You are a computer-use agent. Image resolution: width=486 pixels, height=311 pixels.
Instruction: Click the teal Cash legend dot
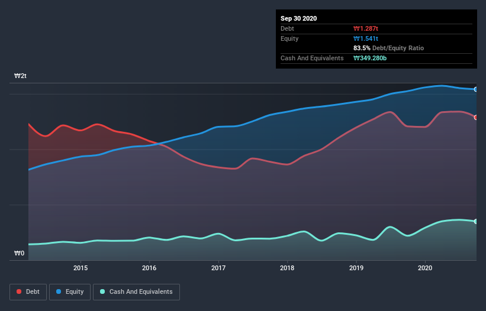[x=102, y=291]
